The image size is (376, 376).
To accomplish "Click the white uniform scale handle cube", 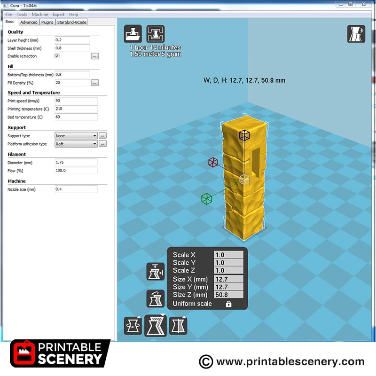I will 244,180.
